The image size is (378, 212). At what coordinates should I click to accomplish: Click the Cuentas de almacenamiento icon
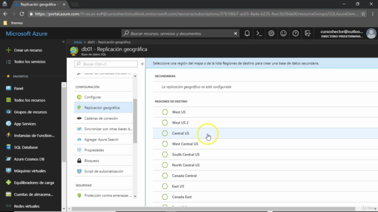click(x=8, y=194)
